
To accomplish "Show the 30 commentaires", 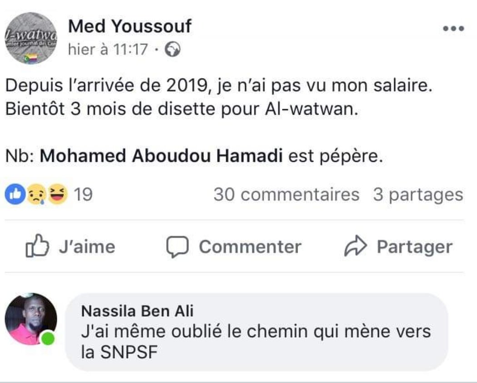I will (x=286, y=195).
